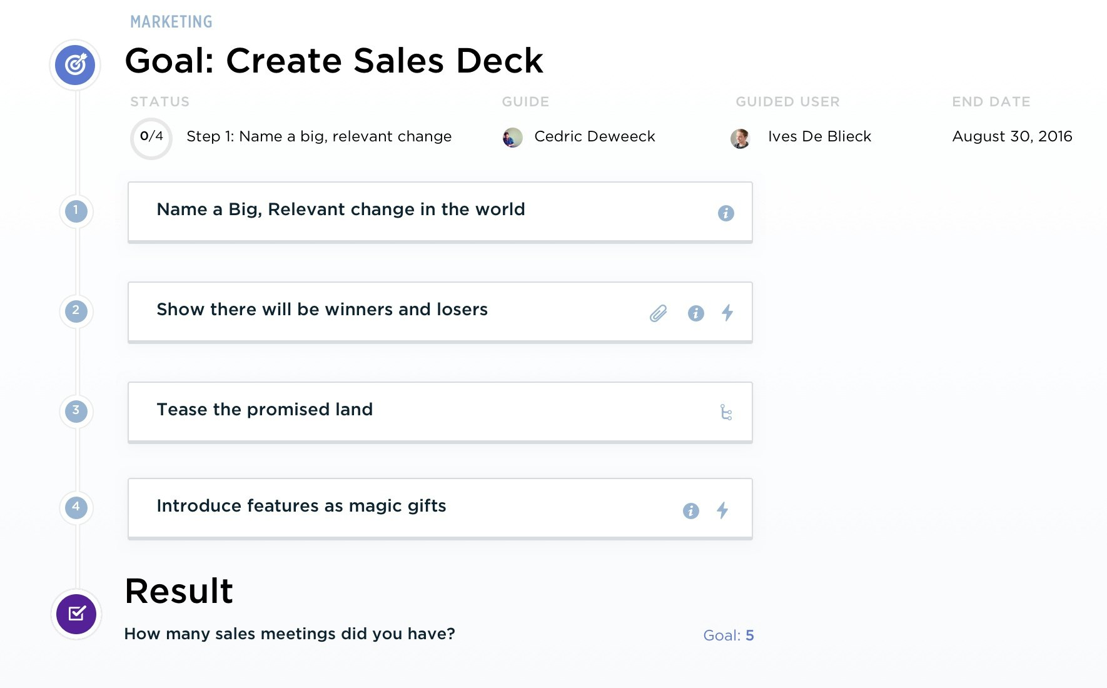Click Ives De Blieck's avatar

click(740, 138)
